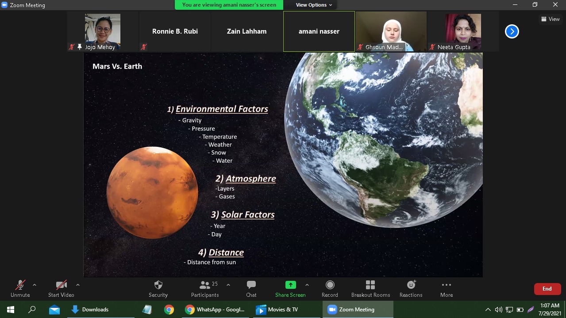The width and height of the screenshot is (566, 318).
Task: Click '- Distance from sun' text
Action: click(210, 262)
